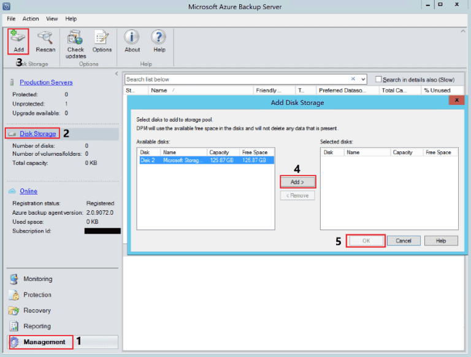The width and height of the screenshot is (471, 357).
Task: Click the Recovery workspace icon
Action: pyautogui.click(x=14, y=311)
